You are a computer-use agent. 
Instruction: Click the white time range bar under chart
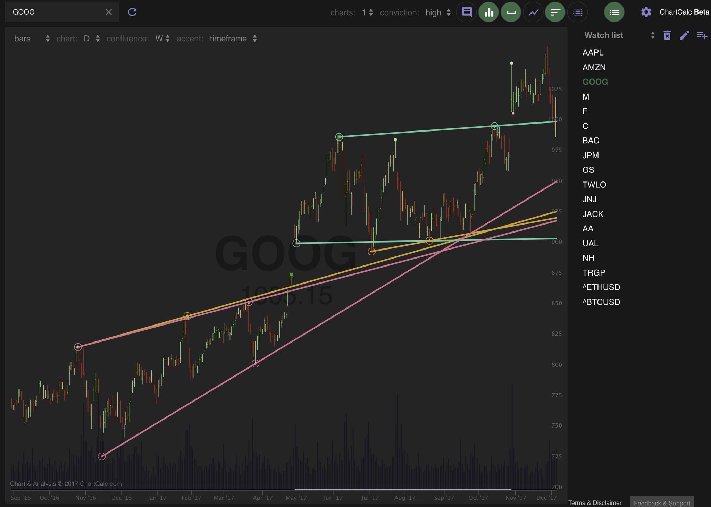coord(403,490)
